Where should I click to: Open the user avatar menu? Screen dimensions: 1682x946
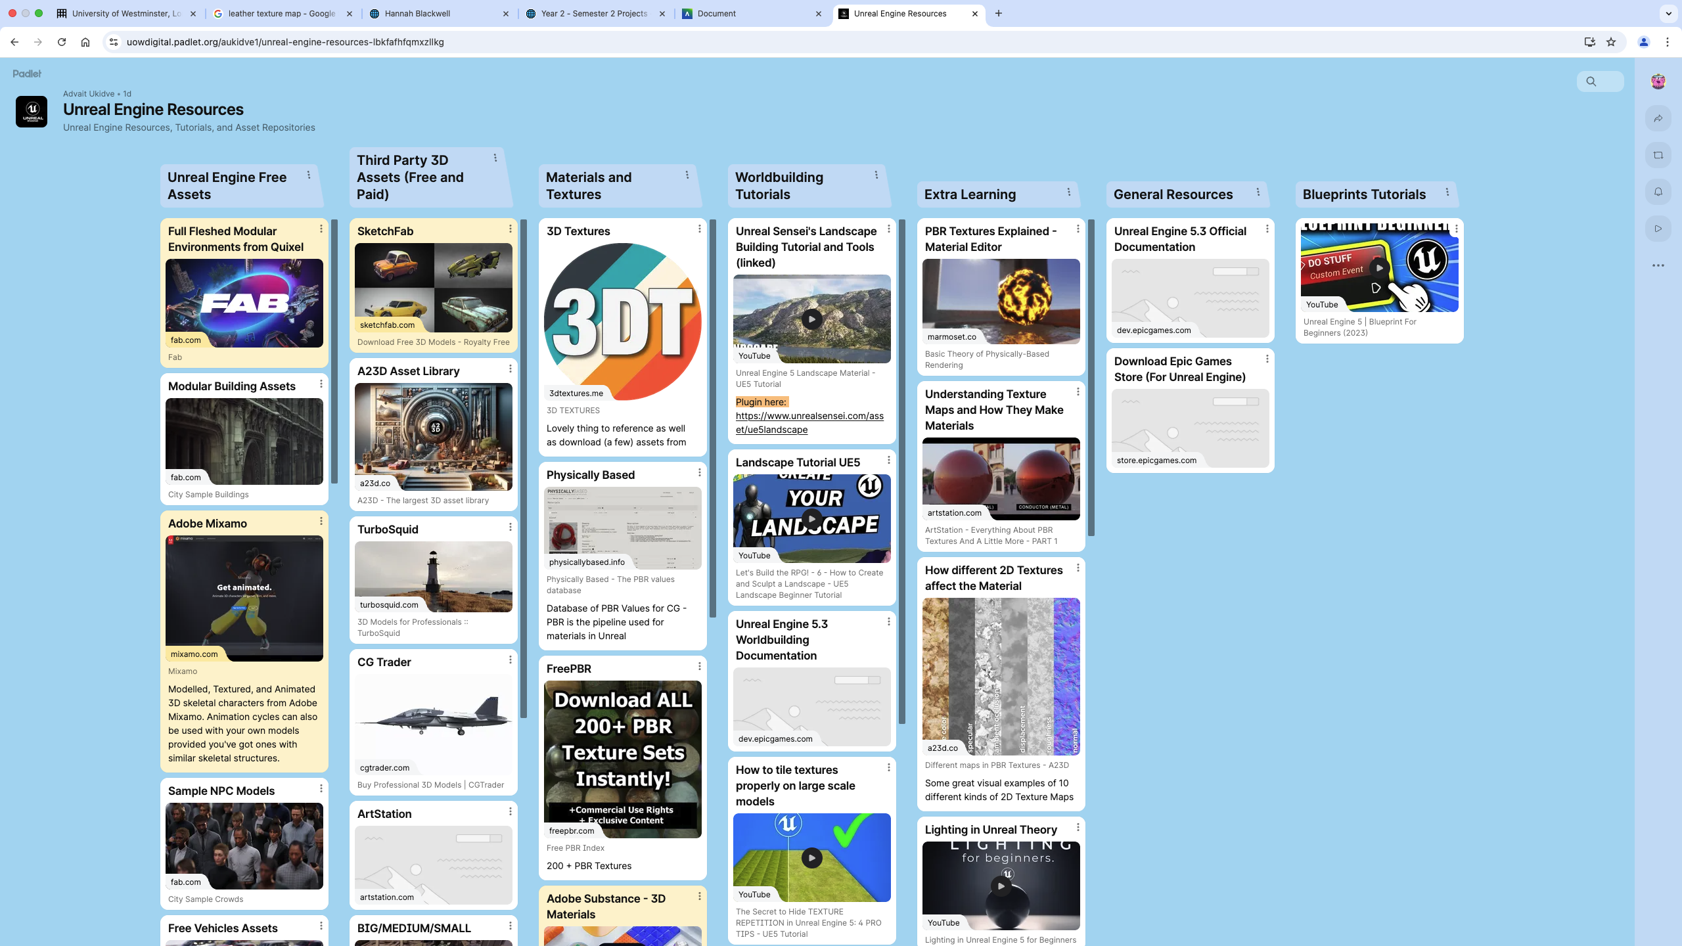pos(1658,81)
